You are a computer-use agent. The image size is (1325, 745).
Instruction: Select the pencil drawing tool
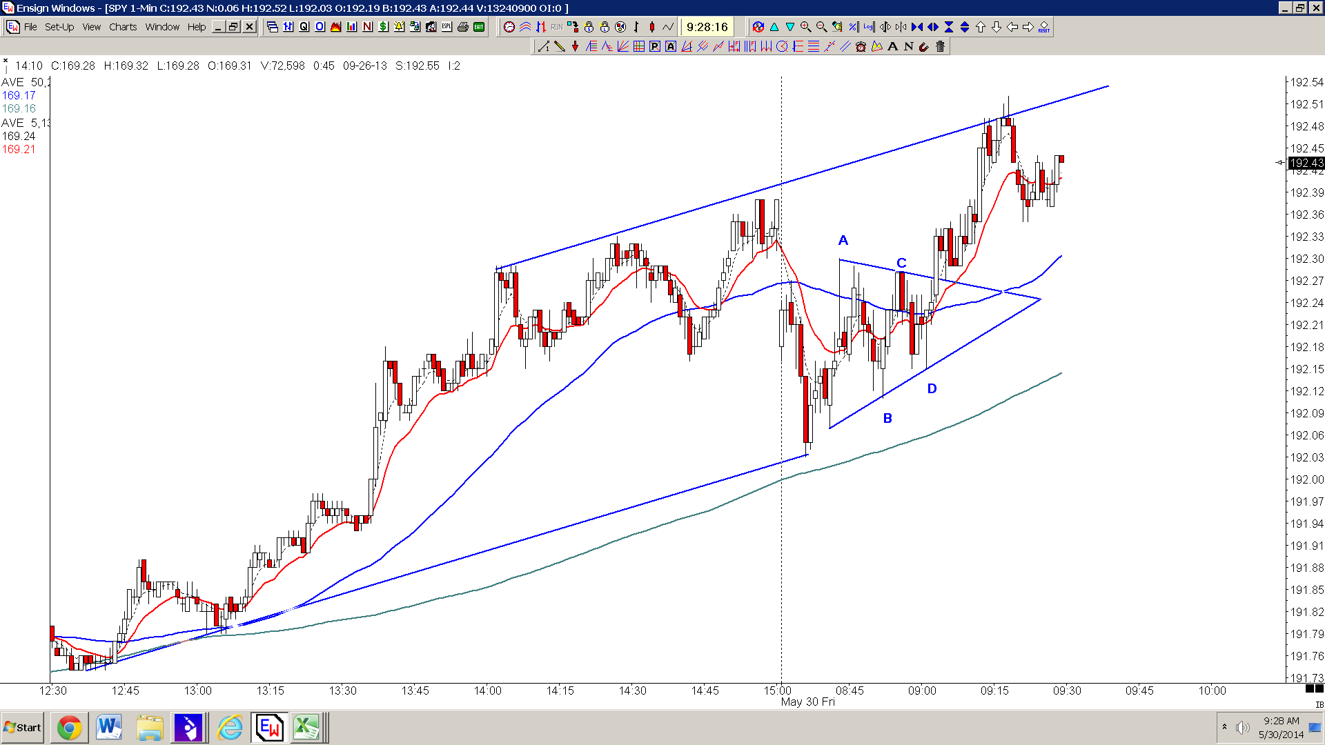click(x=559, y=46)
